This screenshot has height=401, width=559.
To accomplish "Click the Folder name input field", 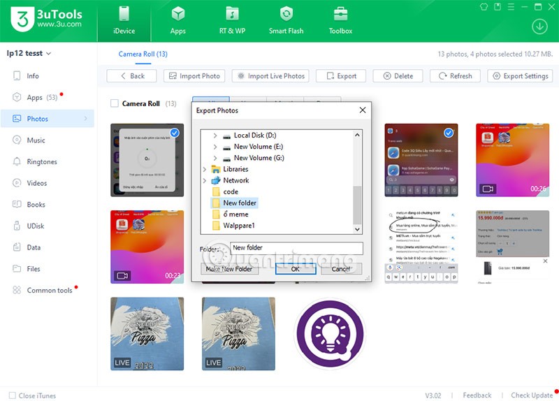I will click(296, 248).
